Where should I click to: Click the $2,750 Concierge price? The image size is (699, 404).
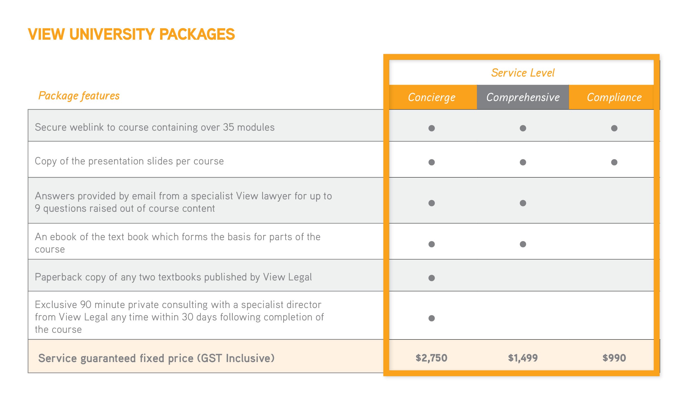coord(432,358)
